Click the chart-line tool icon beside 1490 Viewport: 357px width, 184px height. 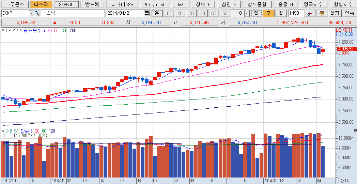coord(310,13)
